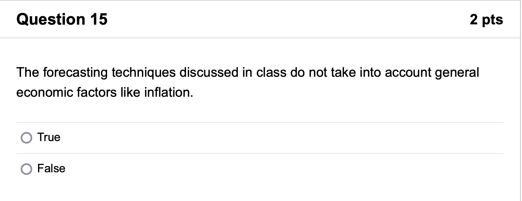Click the word inflation in the question
Screen dimensions: 522x201
pyautogui.click(x=168, y=92)
